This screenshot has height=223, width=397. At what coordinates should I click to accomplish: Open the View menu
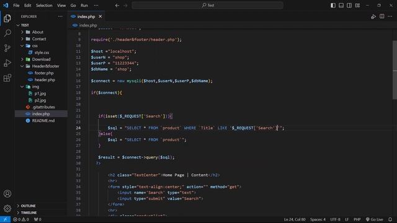[61, 6]
